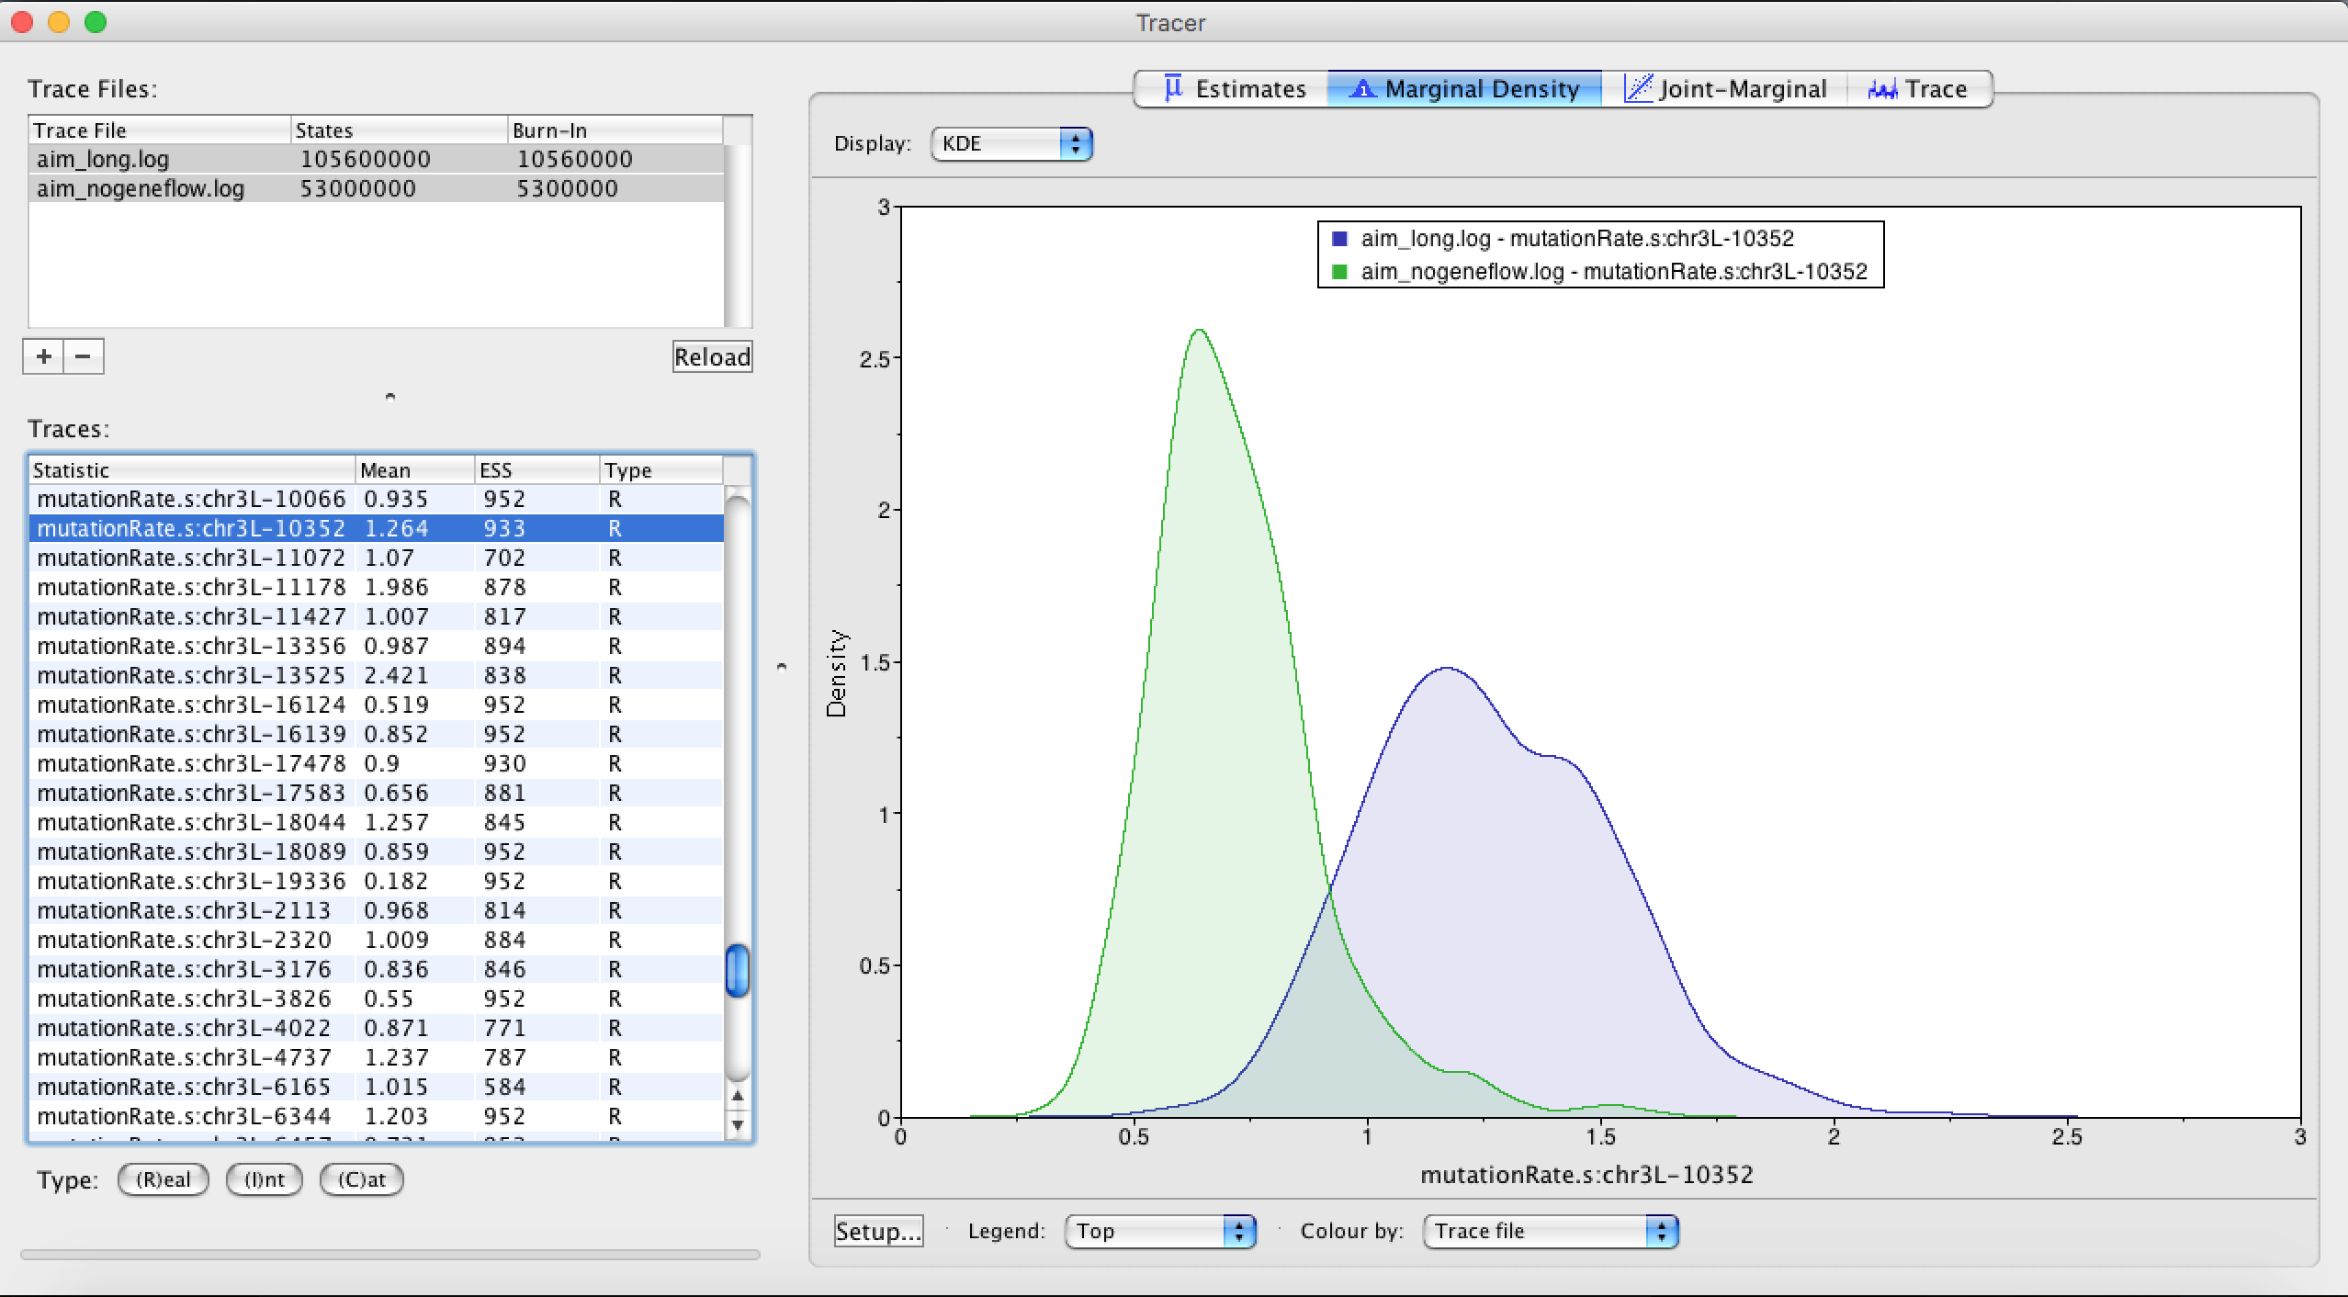The width and height of the screenshot is (2348, 1297).
Task: Select the aim_nogeneflow.log trace file row
Action: 141,189
